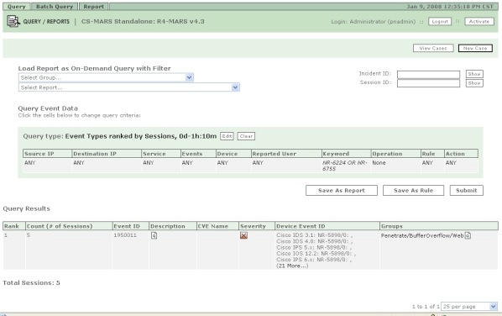The height and width of the screenshot is (316, 502).
Task: Change the Operation None cell
Action: tap(395, 166)
